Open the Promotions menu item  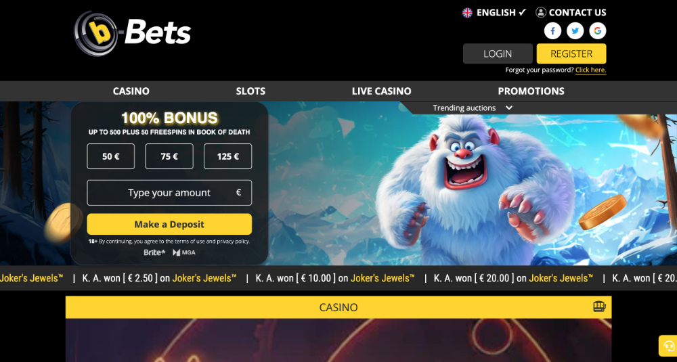(x=531, y=91)
